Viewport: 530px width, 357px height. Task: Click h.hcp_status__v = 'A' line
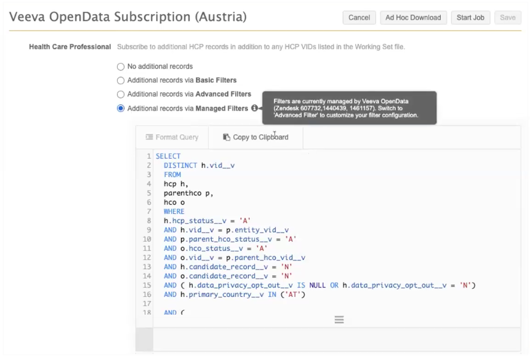(207, 221)
